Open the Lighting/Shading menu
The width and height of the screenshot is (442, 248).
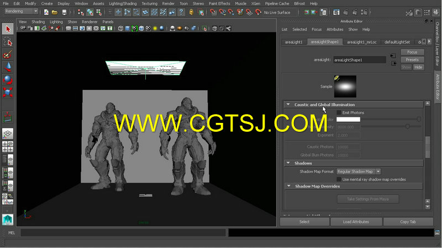point(123,4)
